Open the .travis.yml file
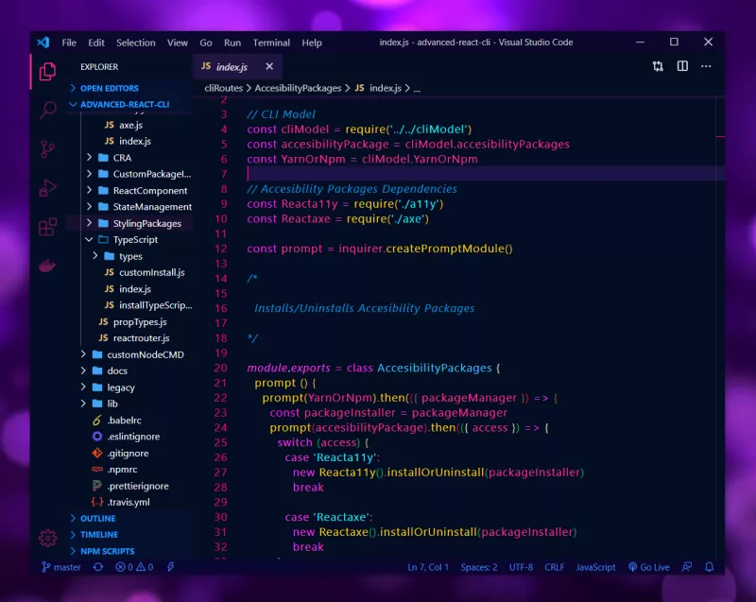 tap(129, 502)
